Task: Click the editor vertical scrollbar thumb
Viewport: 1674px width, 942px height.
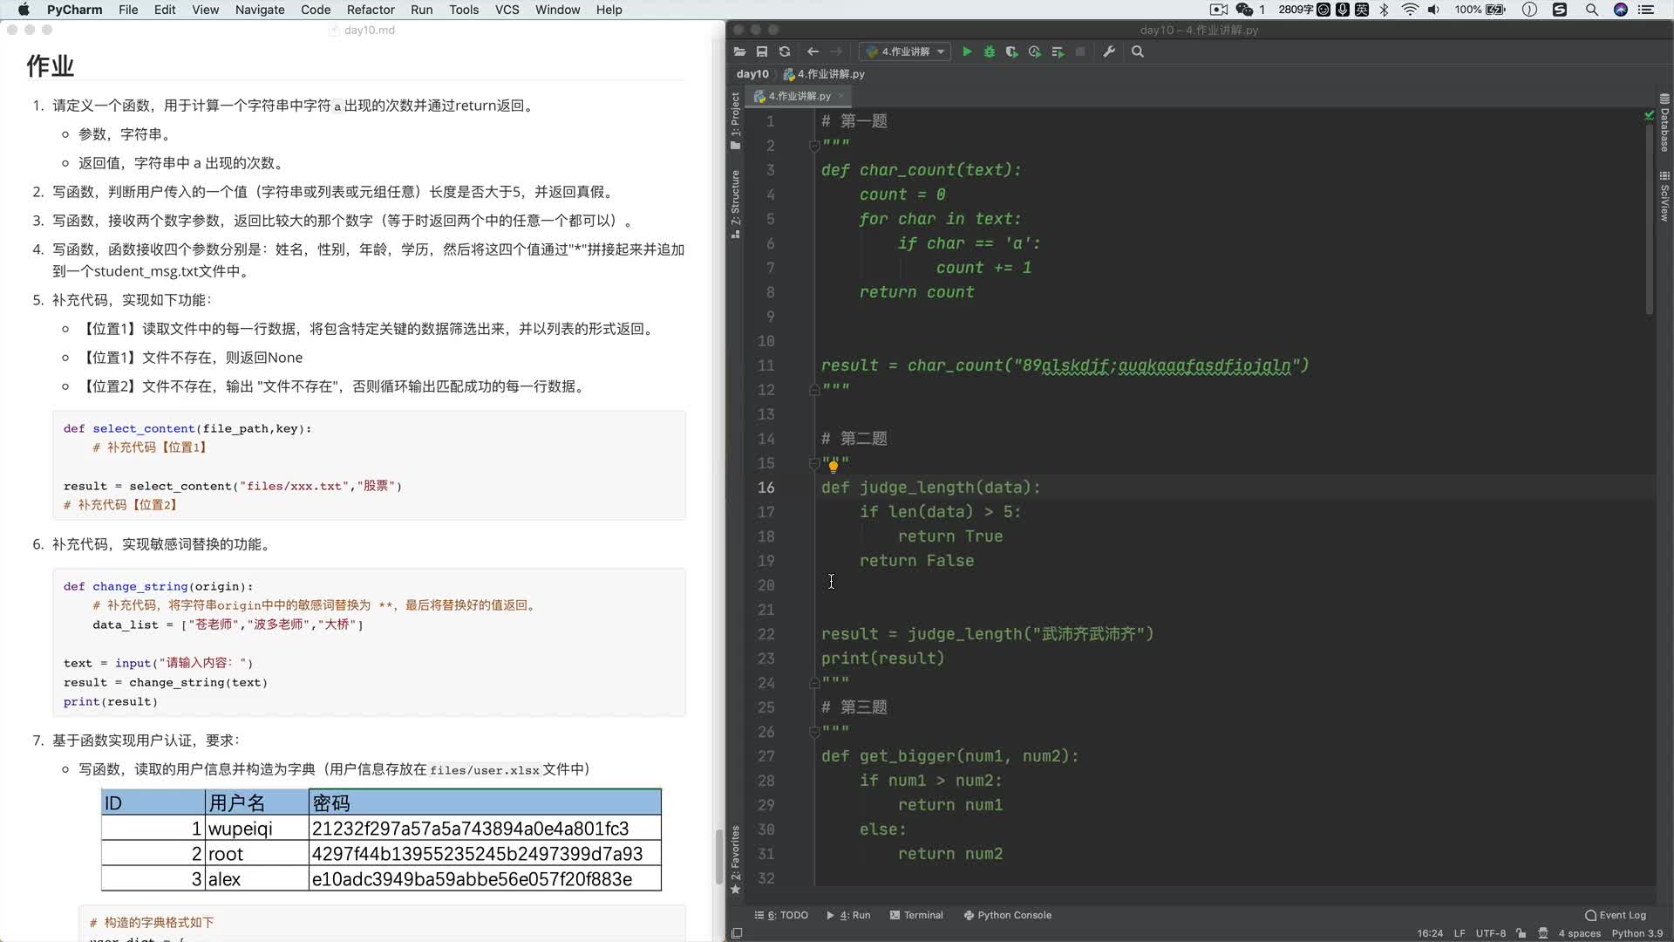Action: tap(1650, 218)
